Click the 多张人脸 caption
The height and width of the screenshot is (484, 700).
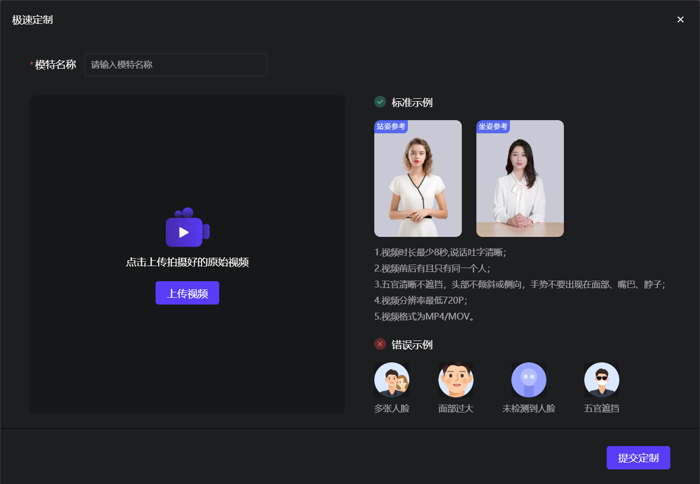coord(392,409)
